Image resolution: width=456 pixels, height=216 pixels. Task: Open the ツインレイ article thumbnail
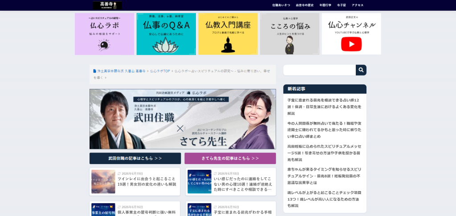point(103,182)
